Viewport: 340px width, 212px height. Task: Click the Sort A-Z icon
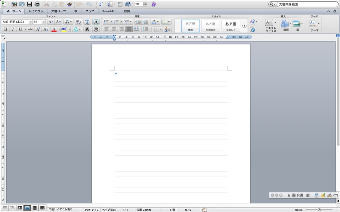click(168, 29)
